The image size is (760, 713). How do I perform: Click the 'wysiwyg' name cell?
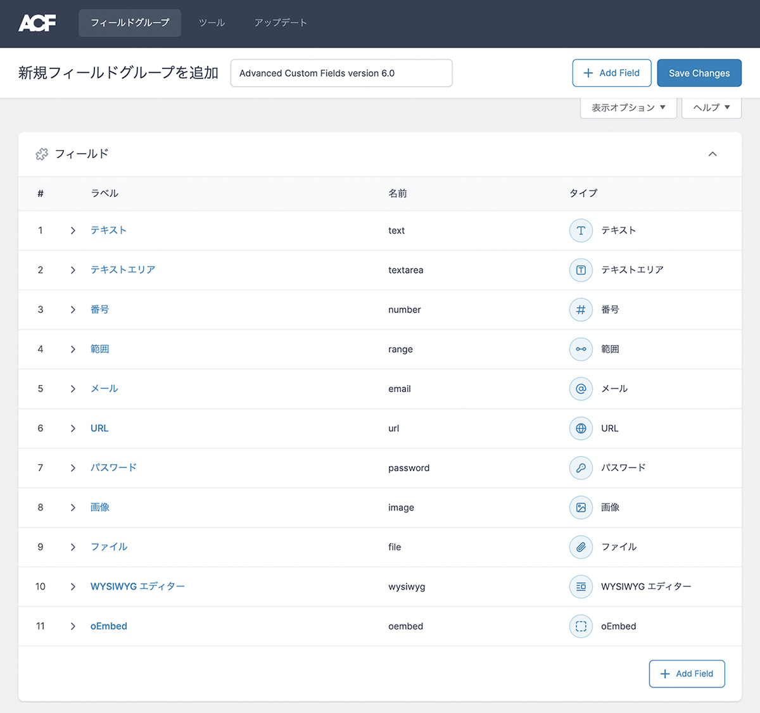pyautogui.click(x=407, y=587)
